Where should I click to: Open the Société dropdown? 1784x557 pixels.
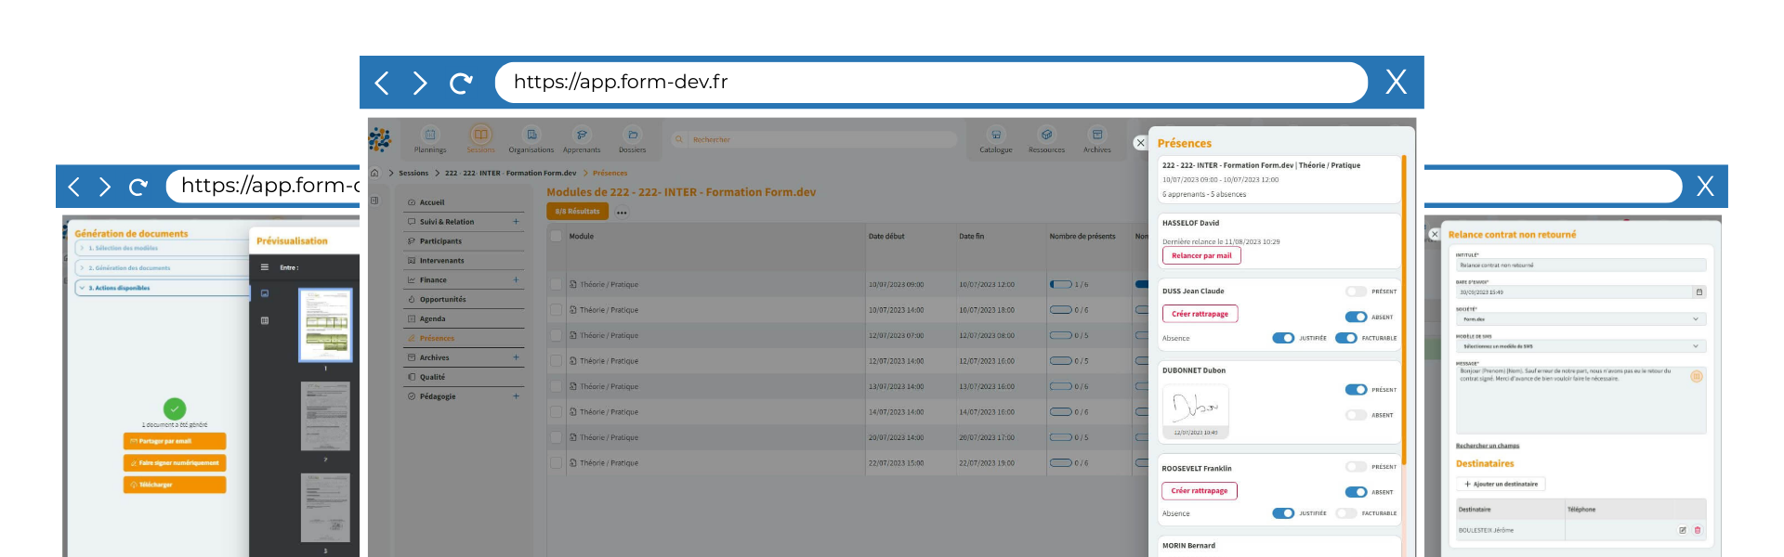tap(1581, 319)
